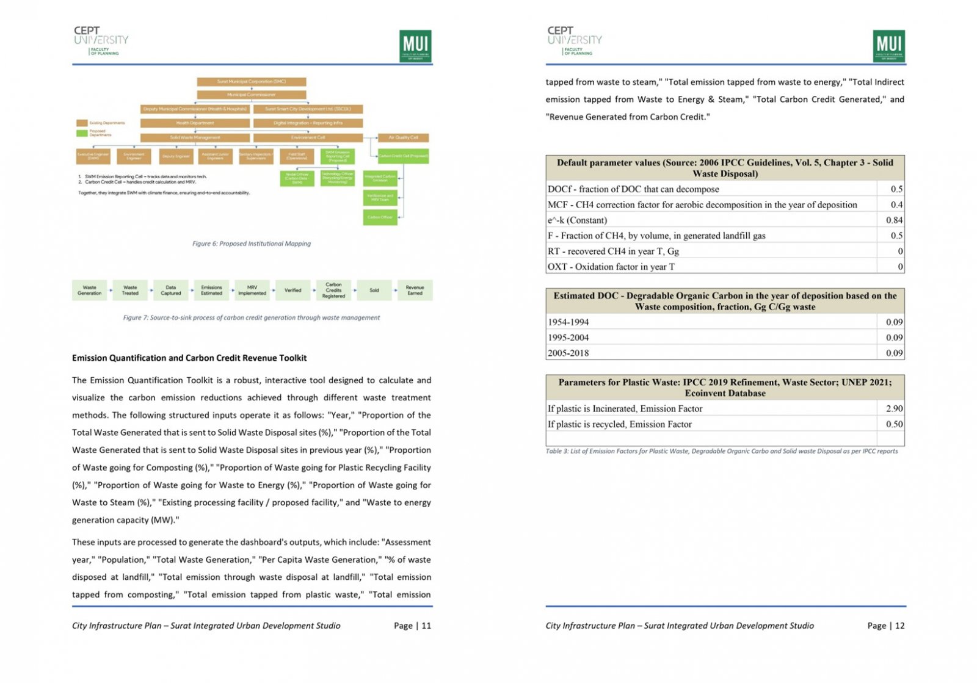This screenshot has height=683, width=977.
Task: Select the DOCf fraction of DOC row label
Action: click(633, 189)
